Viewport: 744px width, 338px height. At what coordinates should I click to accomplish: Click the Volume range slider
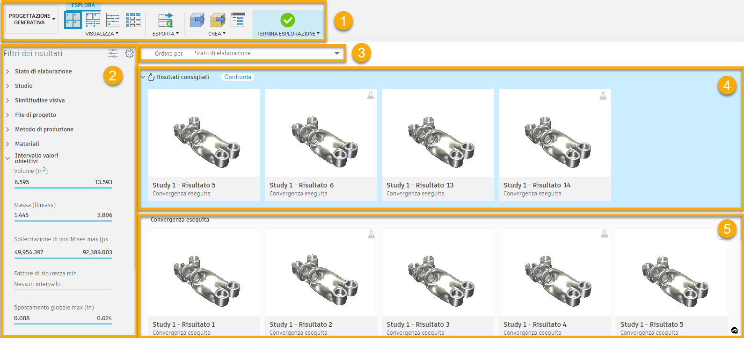[x=63, y=188]
